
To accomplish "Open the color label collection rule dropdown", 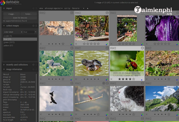I will 11,32.
